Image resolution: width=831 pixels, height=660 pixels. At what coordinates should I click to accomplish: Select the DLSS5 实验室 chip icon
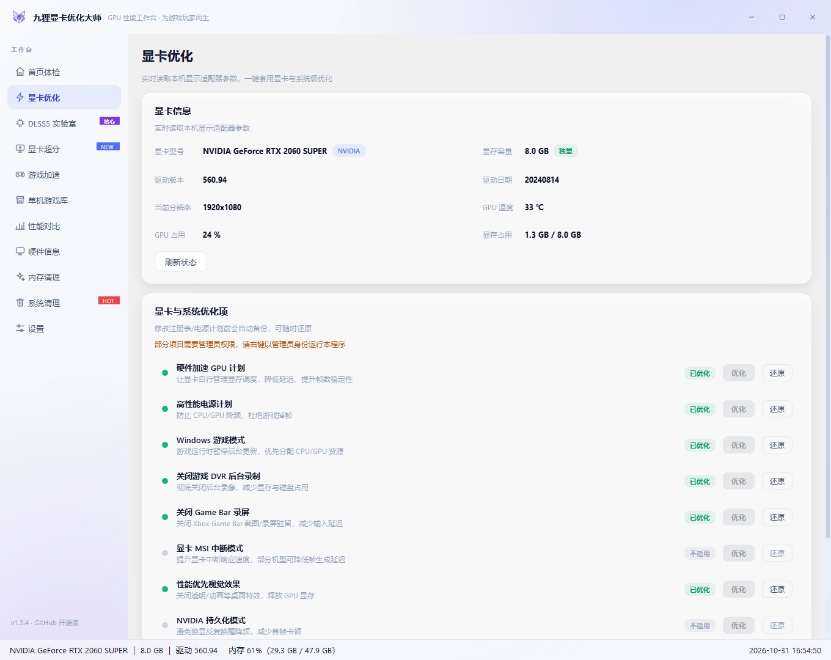[x=20, y=123]
